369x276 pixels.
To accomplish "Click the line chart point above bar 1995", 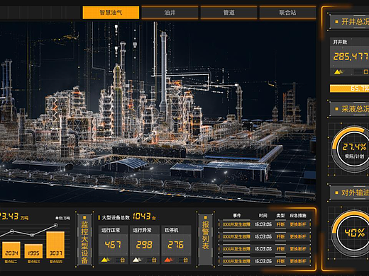I will click(32, 235).
